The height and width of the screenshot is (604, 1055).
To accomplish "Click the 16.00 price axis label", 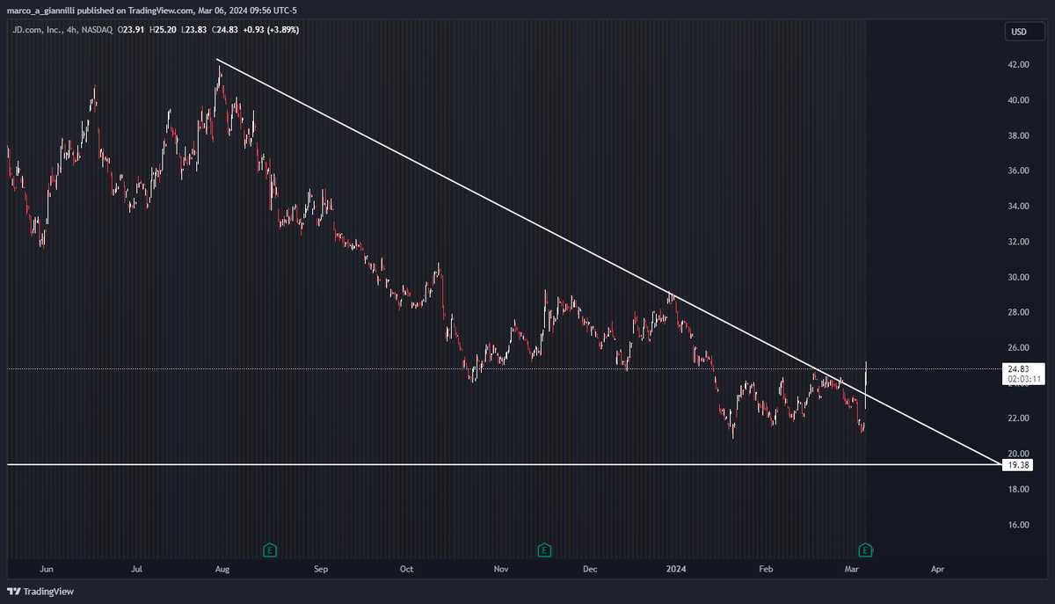I will (1019, 525).
